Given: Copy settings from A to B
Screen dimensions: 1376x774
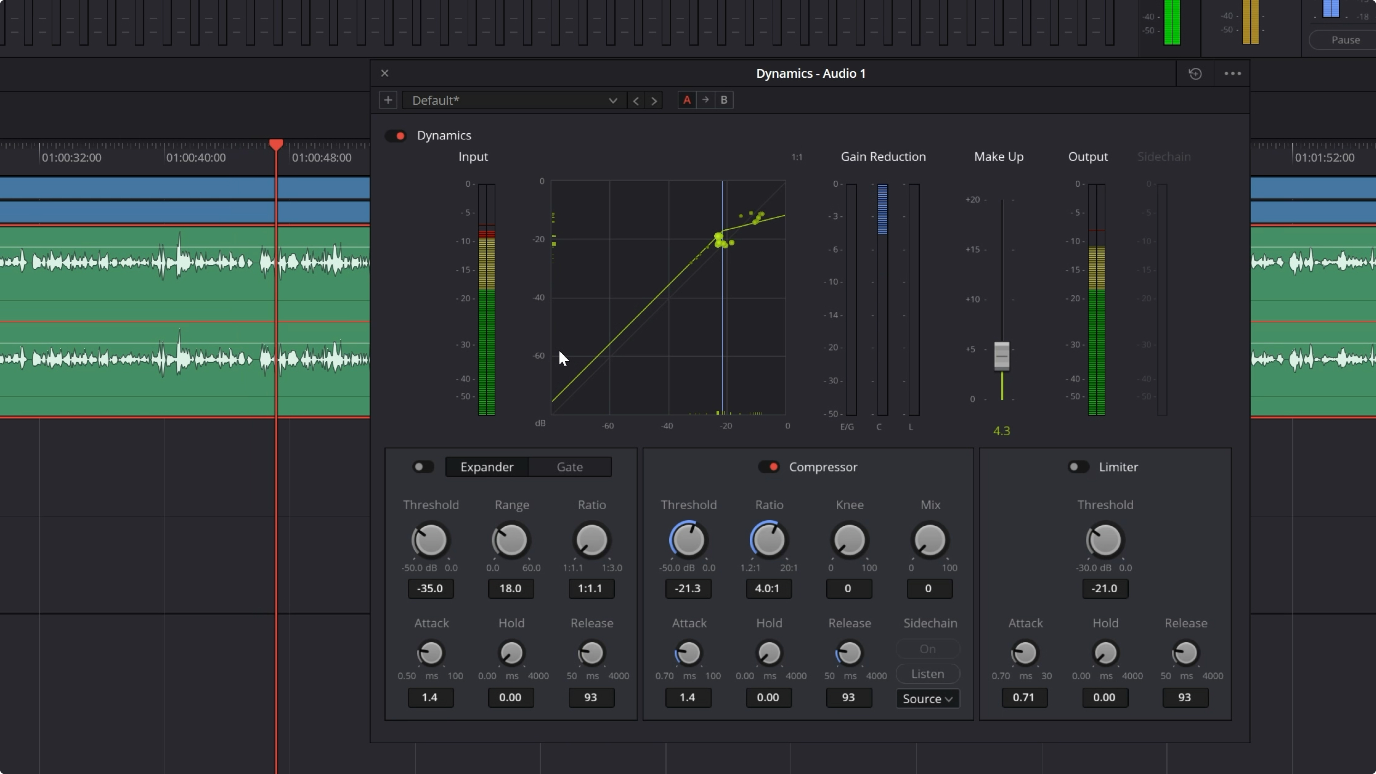Looking at the screenshot, I should [705, 100].
